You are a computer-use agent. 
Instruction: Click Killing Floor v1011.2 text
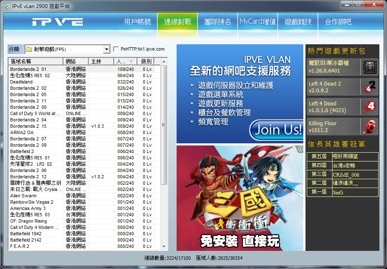coord(323,126)
